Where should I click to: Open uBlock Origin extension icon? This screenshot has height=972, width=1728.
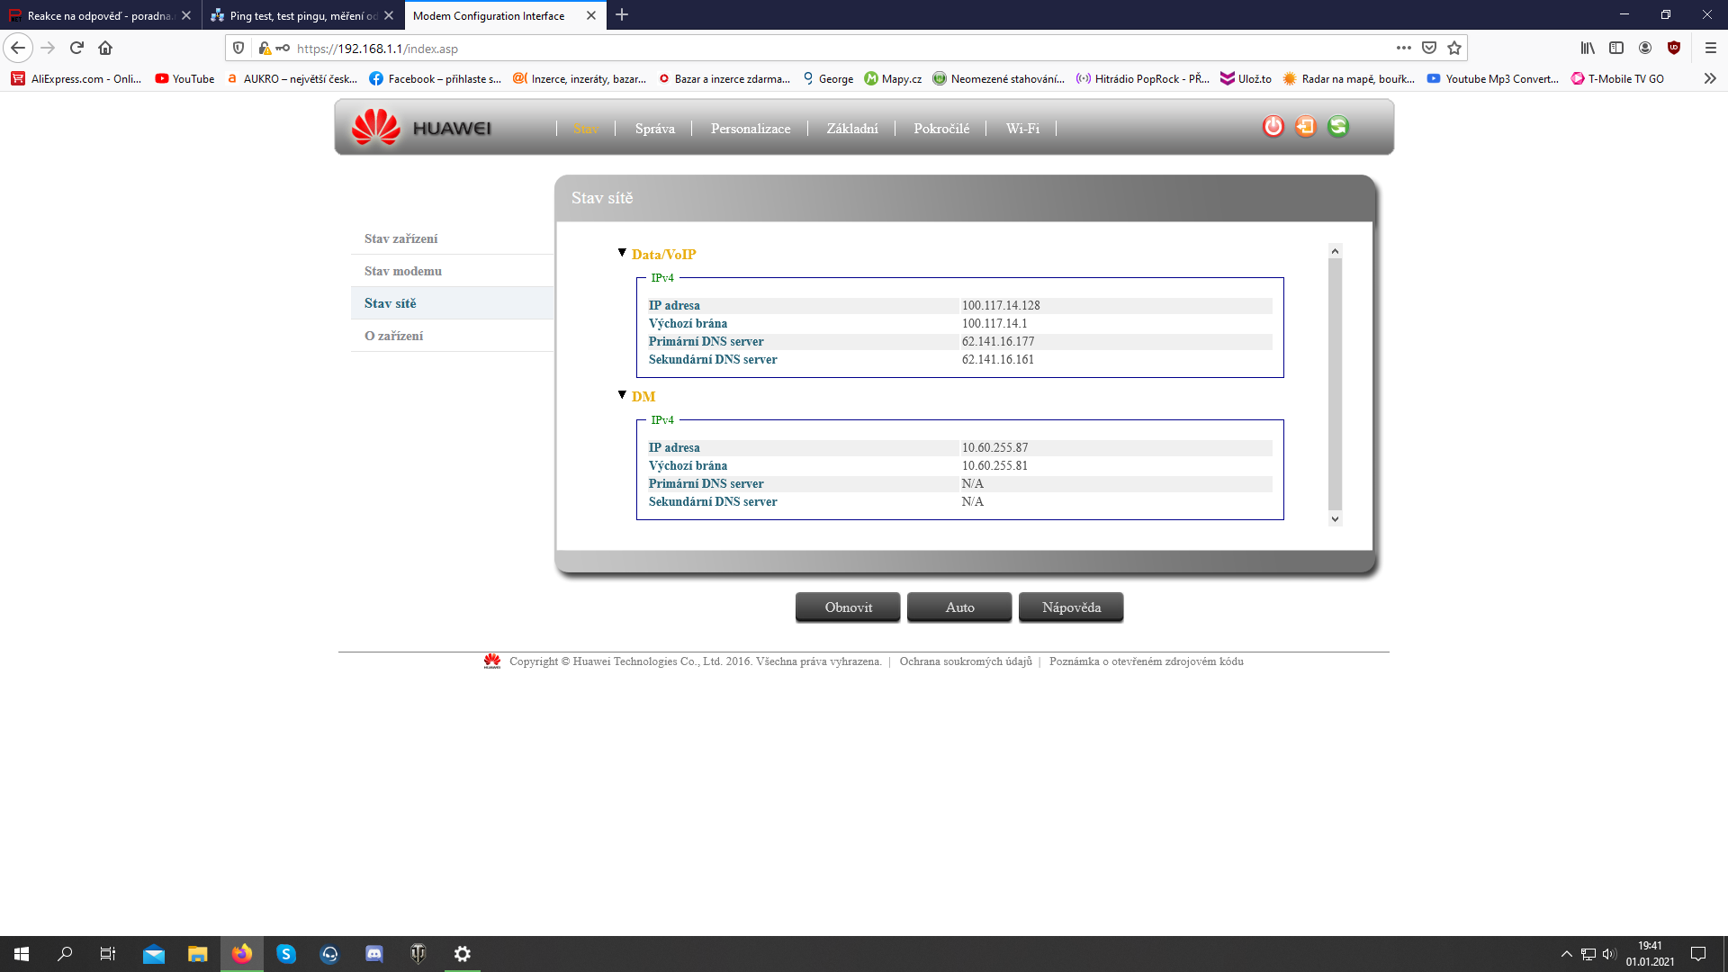pyautogui.click(x=1674, y=49)
